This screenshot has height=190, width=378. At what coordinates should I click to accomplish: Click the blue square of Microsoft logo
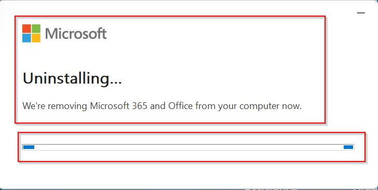[x=26, y=38]
